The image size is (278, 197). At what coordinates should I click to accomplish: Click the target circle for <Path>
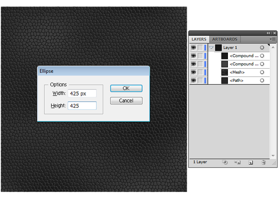tap(262, 80)
